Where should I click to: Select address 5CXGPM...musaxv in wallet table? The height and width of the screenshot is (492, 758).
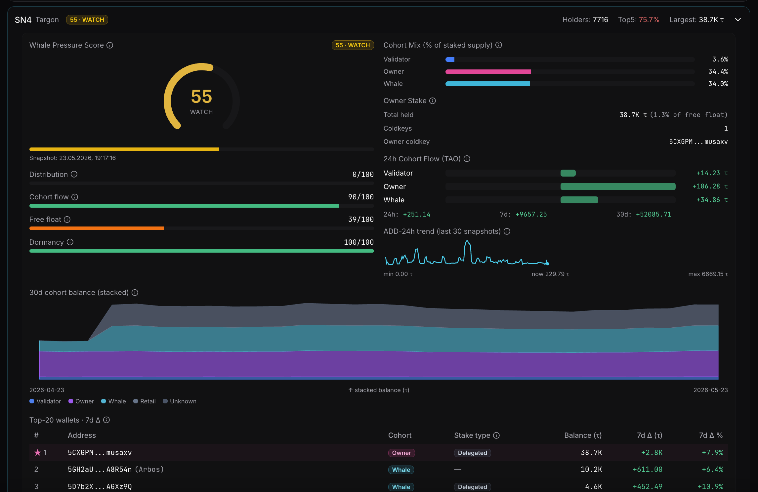(100, 453)
